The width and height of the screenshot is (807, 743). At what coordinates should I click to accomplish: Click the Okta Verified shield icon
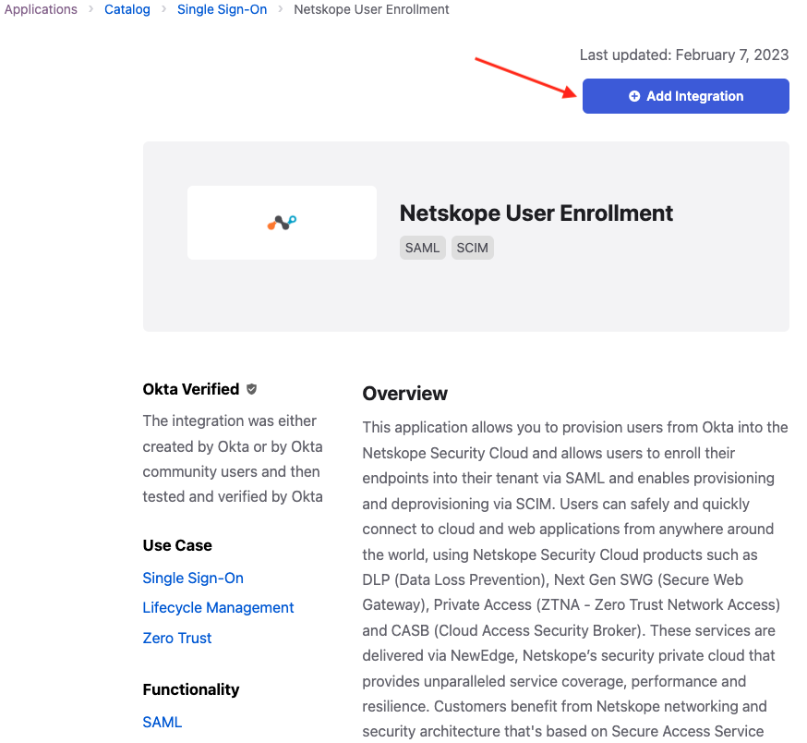tap(251, 389)
